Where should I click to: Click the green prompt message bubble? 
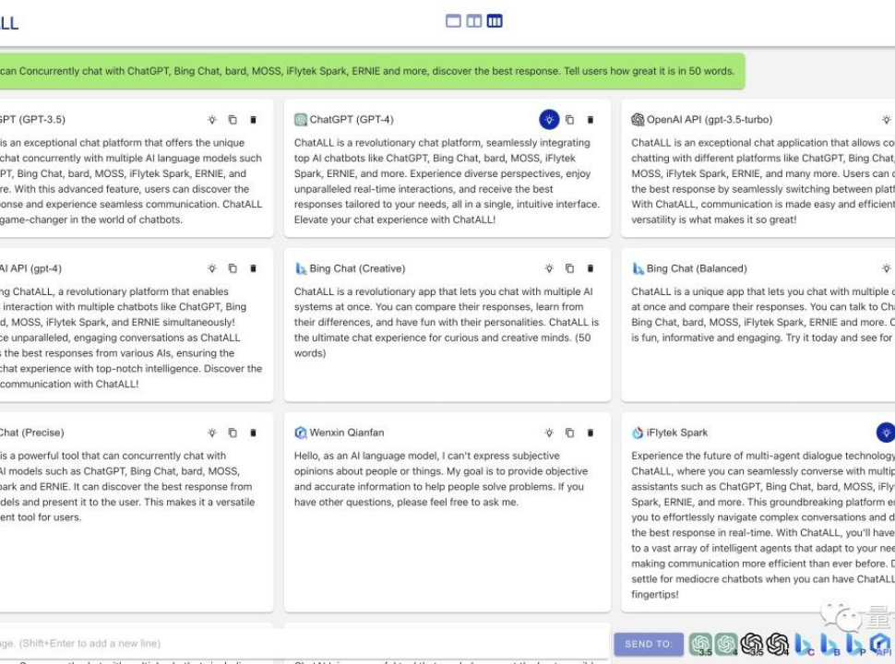click(x=372, y=71)
